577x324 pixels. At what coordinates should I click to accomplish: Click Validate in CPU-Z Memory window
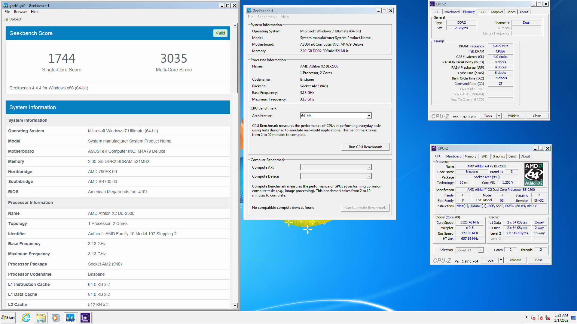[x=514, y=116]
